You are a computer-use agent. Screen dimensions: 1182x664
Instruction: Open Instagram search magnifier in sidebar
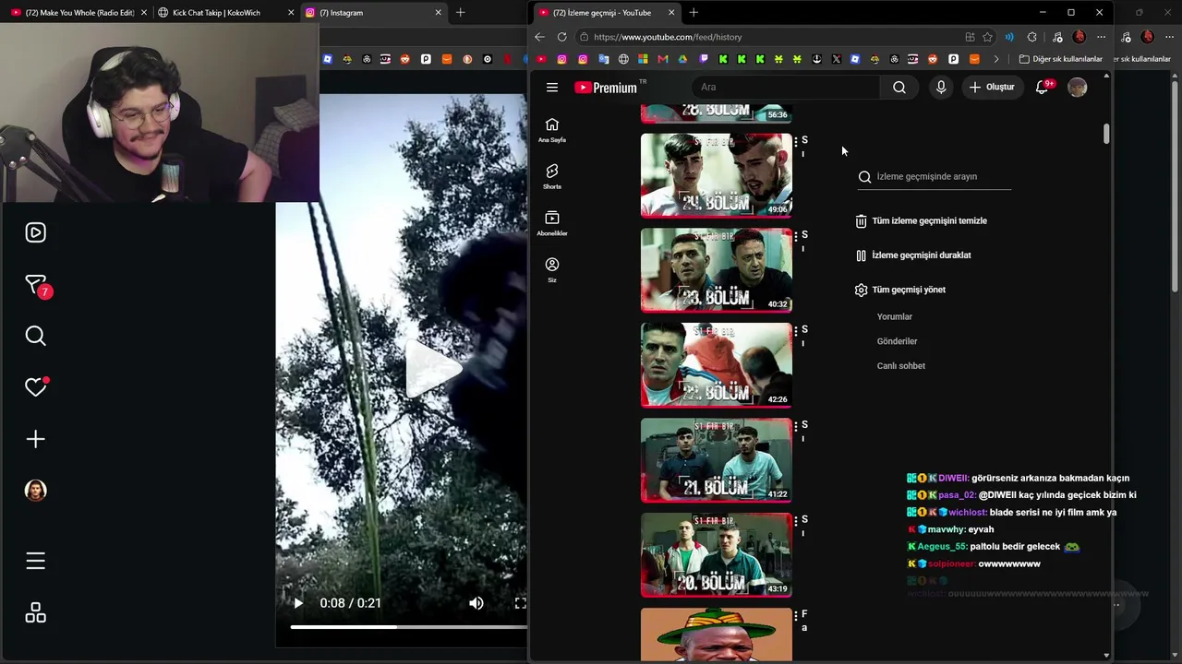(35, 336)
